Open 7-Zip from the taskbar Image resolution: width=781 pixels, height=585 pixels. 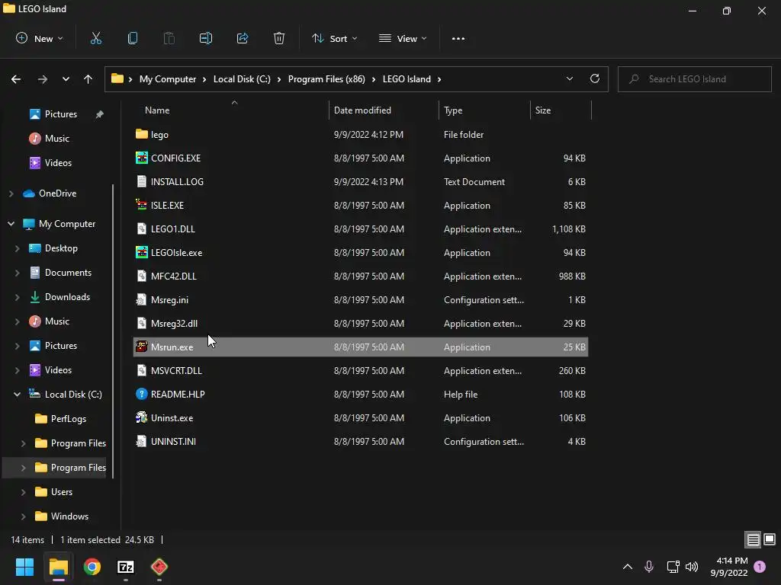click(126, 567)
